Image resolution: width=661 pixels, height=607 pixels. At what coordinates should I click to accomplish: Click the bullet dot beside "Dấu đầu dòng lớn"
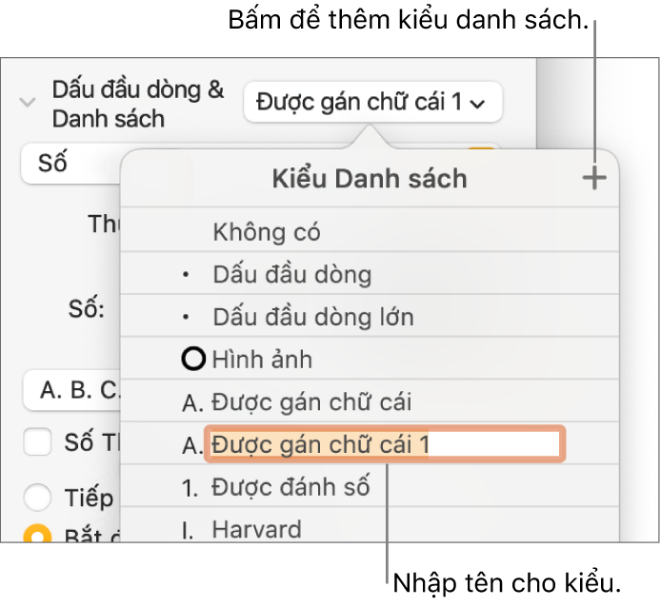187,317
